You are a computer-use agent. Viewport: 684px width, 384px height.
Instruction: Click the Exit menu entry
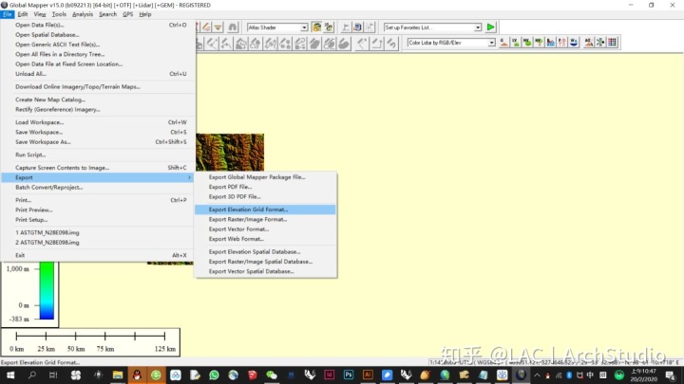click(x=97, y=255)
